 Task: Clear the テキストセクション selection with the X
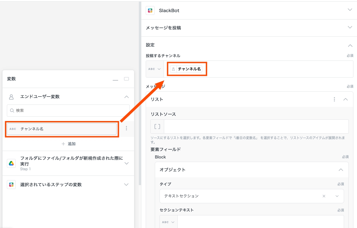point(324,196)
